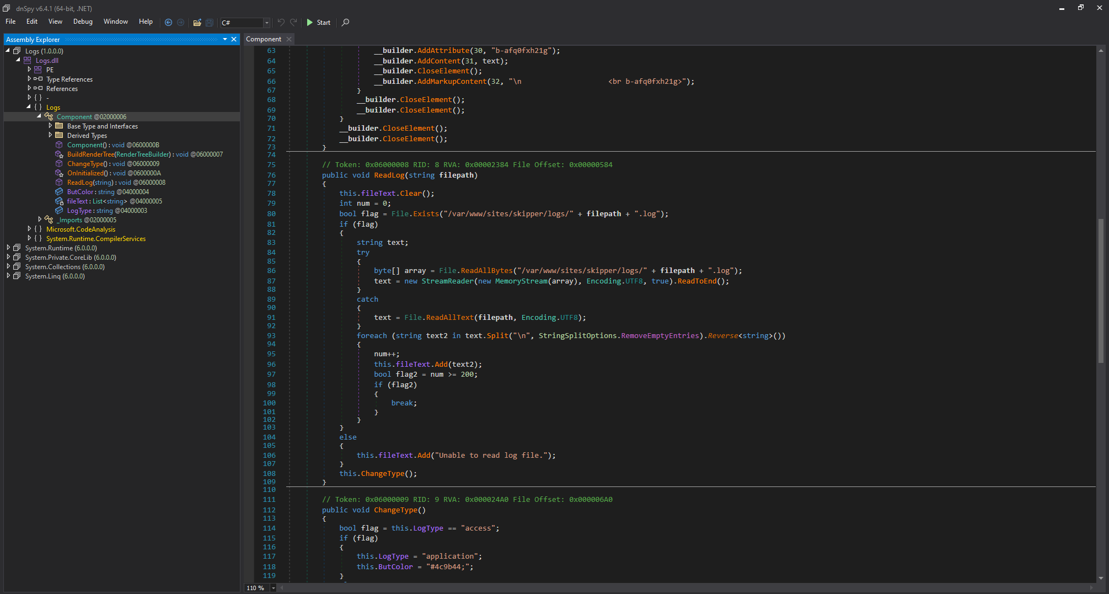Expand the System.Runtime (6.0.0.0) assembly
This screenshot has width=1109, height=594.
click(x=8, y=248)
